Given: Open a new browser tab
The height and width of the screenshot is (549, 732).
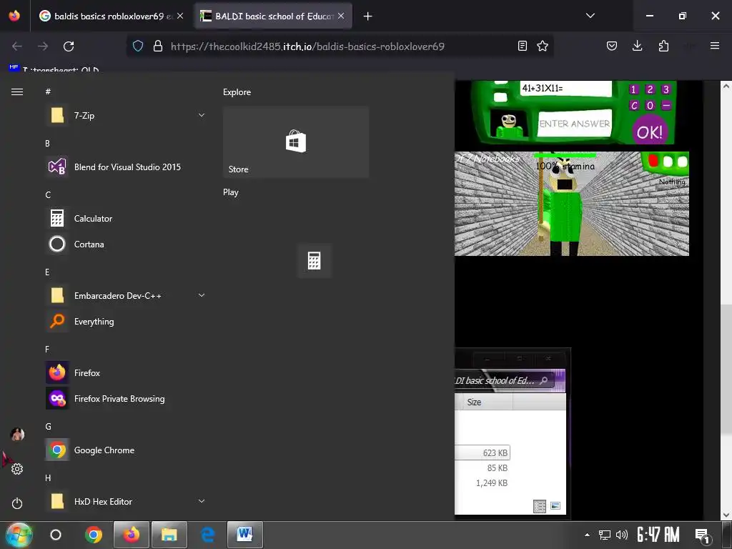Looking at the screenshot, I should coord(368,16).
